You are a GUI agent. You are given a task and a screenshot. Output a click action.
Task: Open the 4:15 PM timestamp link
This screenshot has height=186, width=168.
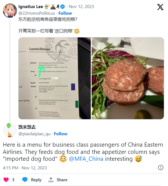[x=25, y=168]
